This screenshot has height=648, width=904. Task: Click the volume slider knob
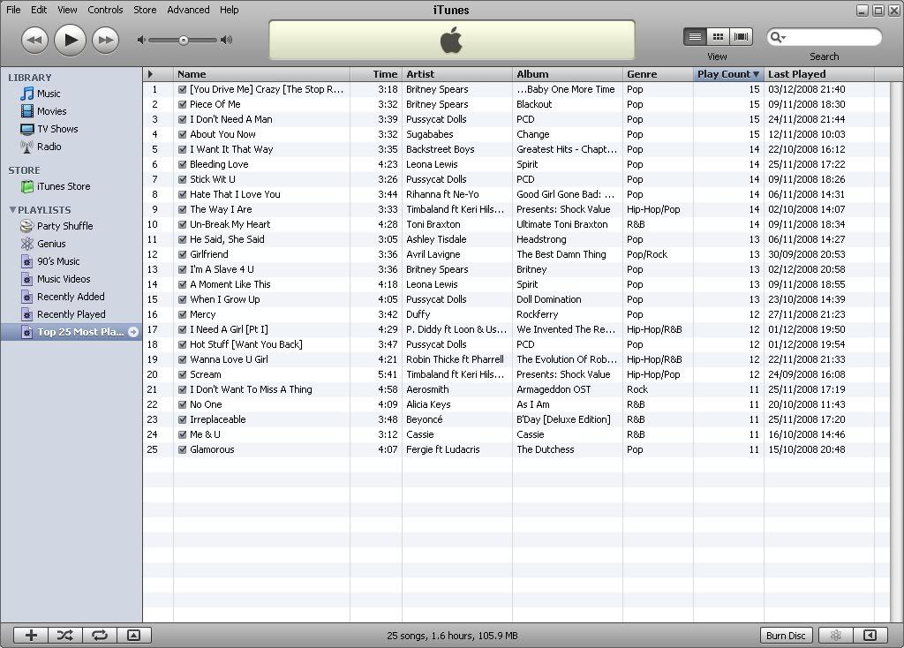pos(183,40)
